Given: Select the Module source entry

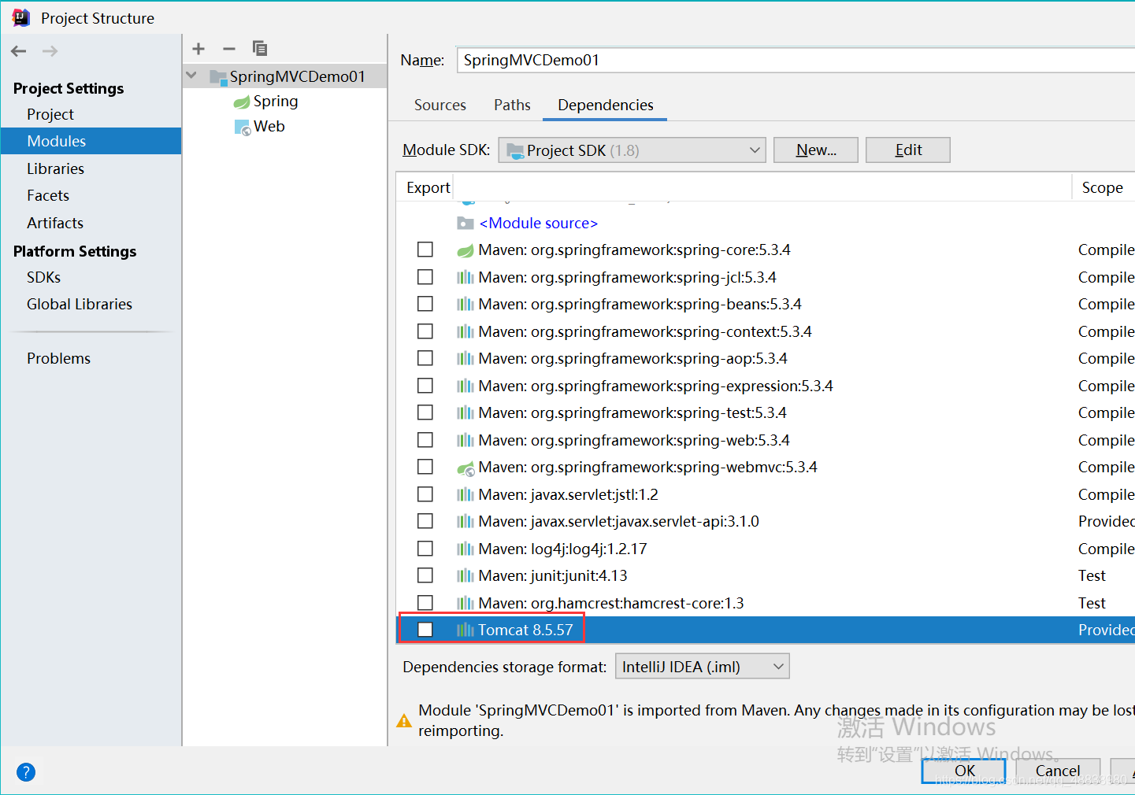Looking at the screenshot, I should pos(539,224).
